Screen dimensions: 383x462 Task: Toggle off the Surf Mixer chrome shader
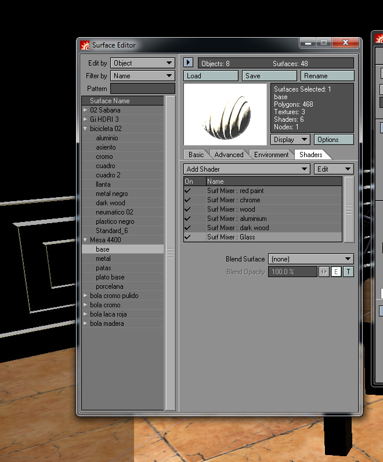coord(188,200)
